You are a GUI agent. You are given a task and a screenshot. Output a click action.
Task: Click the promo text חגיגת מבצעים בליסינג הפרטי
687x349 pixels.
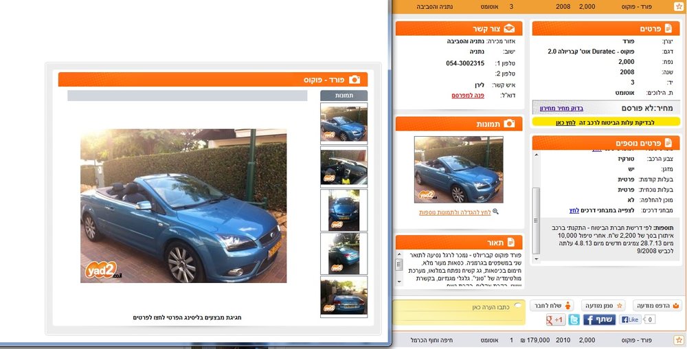click(187, 317)
